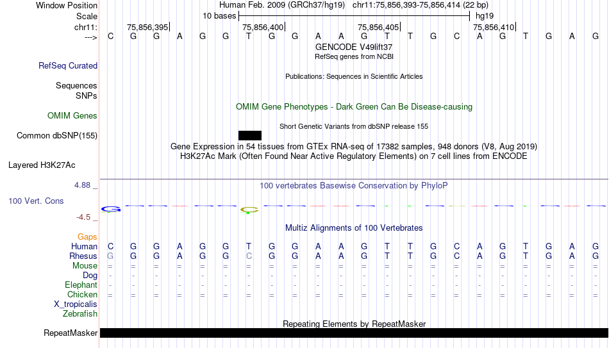This screenshot has height=348, width=609.
Task: Click the gray C in Rhesus row
Action: tap(249, 256)
